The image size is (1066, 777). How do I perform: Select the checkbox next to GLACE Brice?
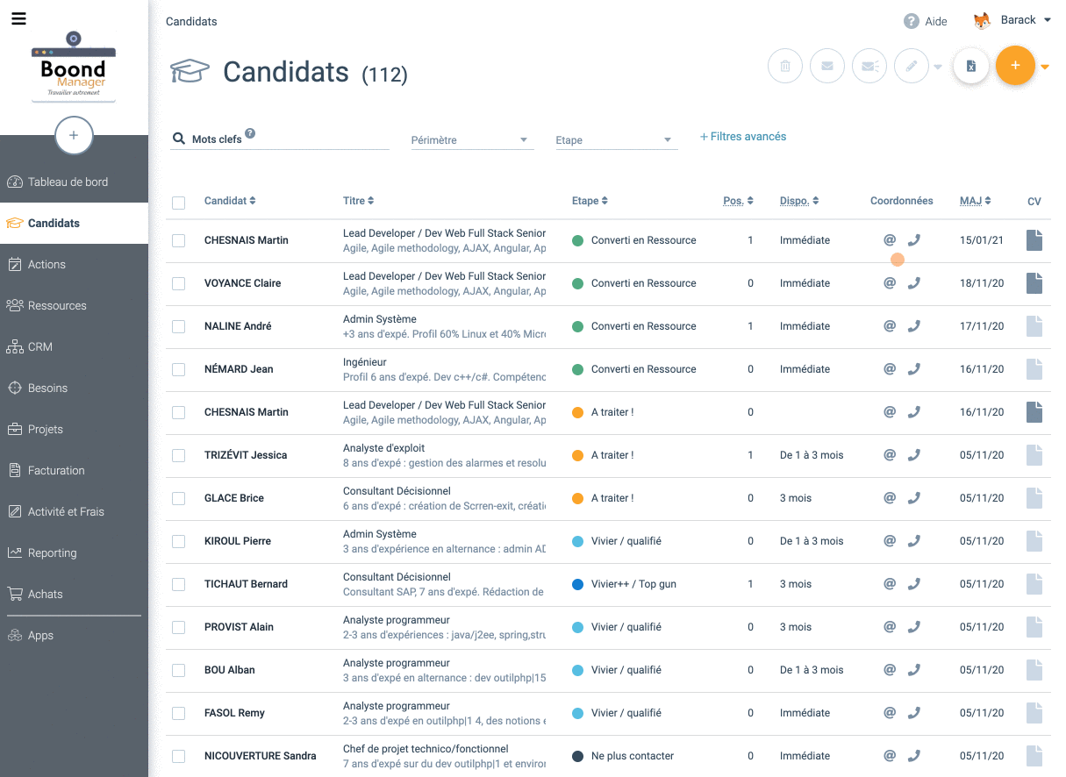[179, 498]
